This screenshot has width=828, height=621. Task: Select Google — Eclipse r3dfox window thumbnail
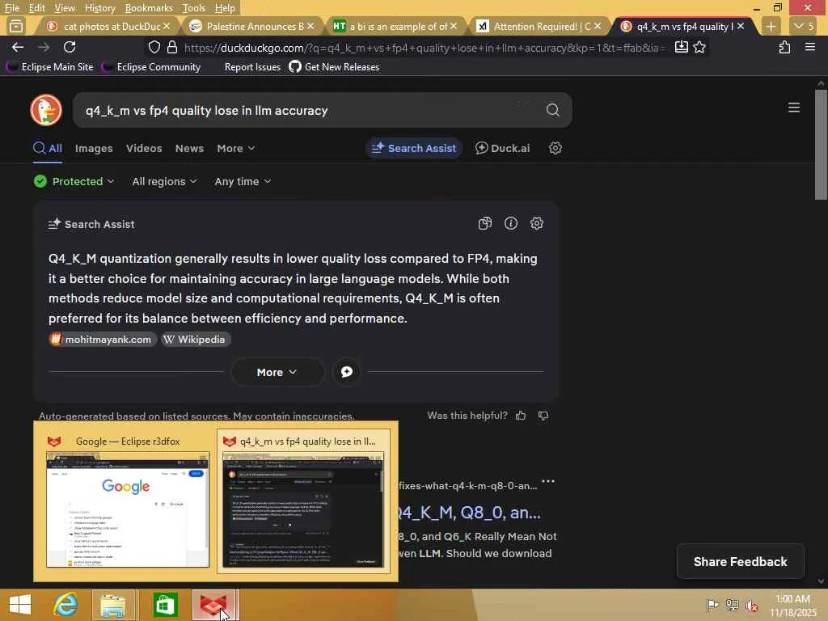[127, 501]
